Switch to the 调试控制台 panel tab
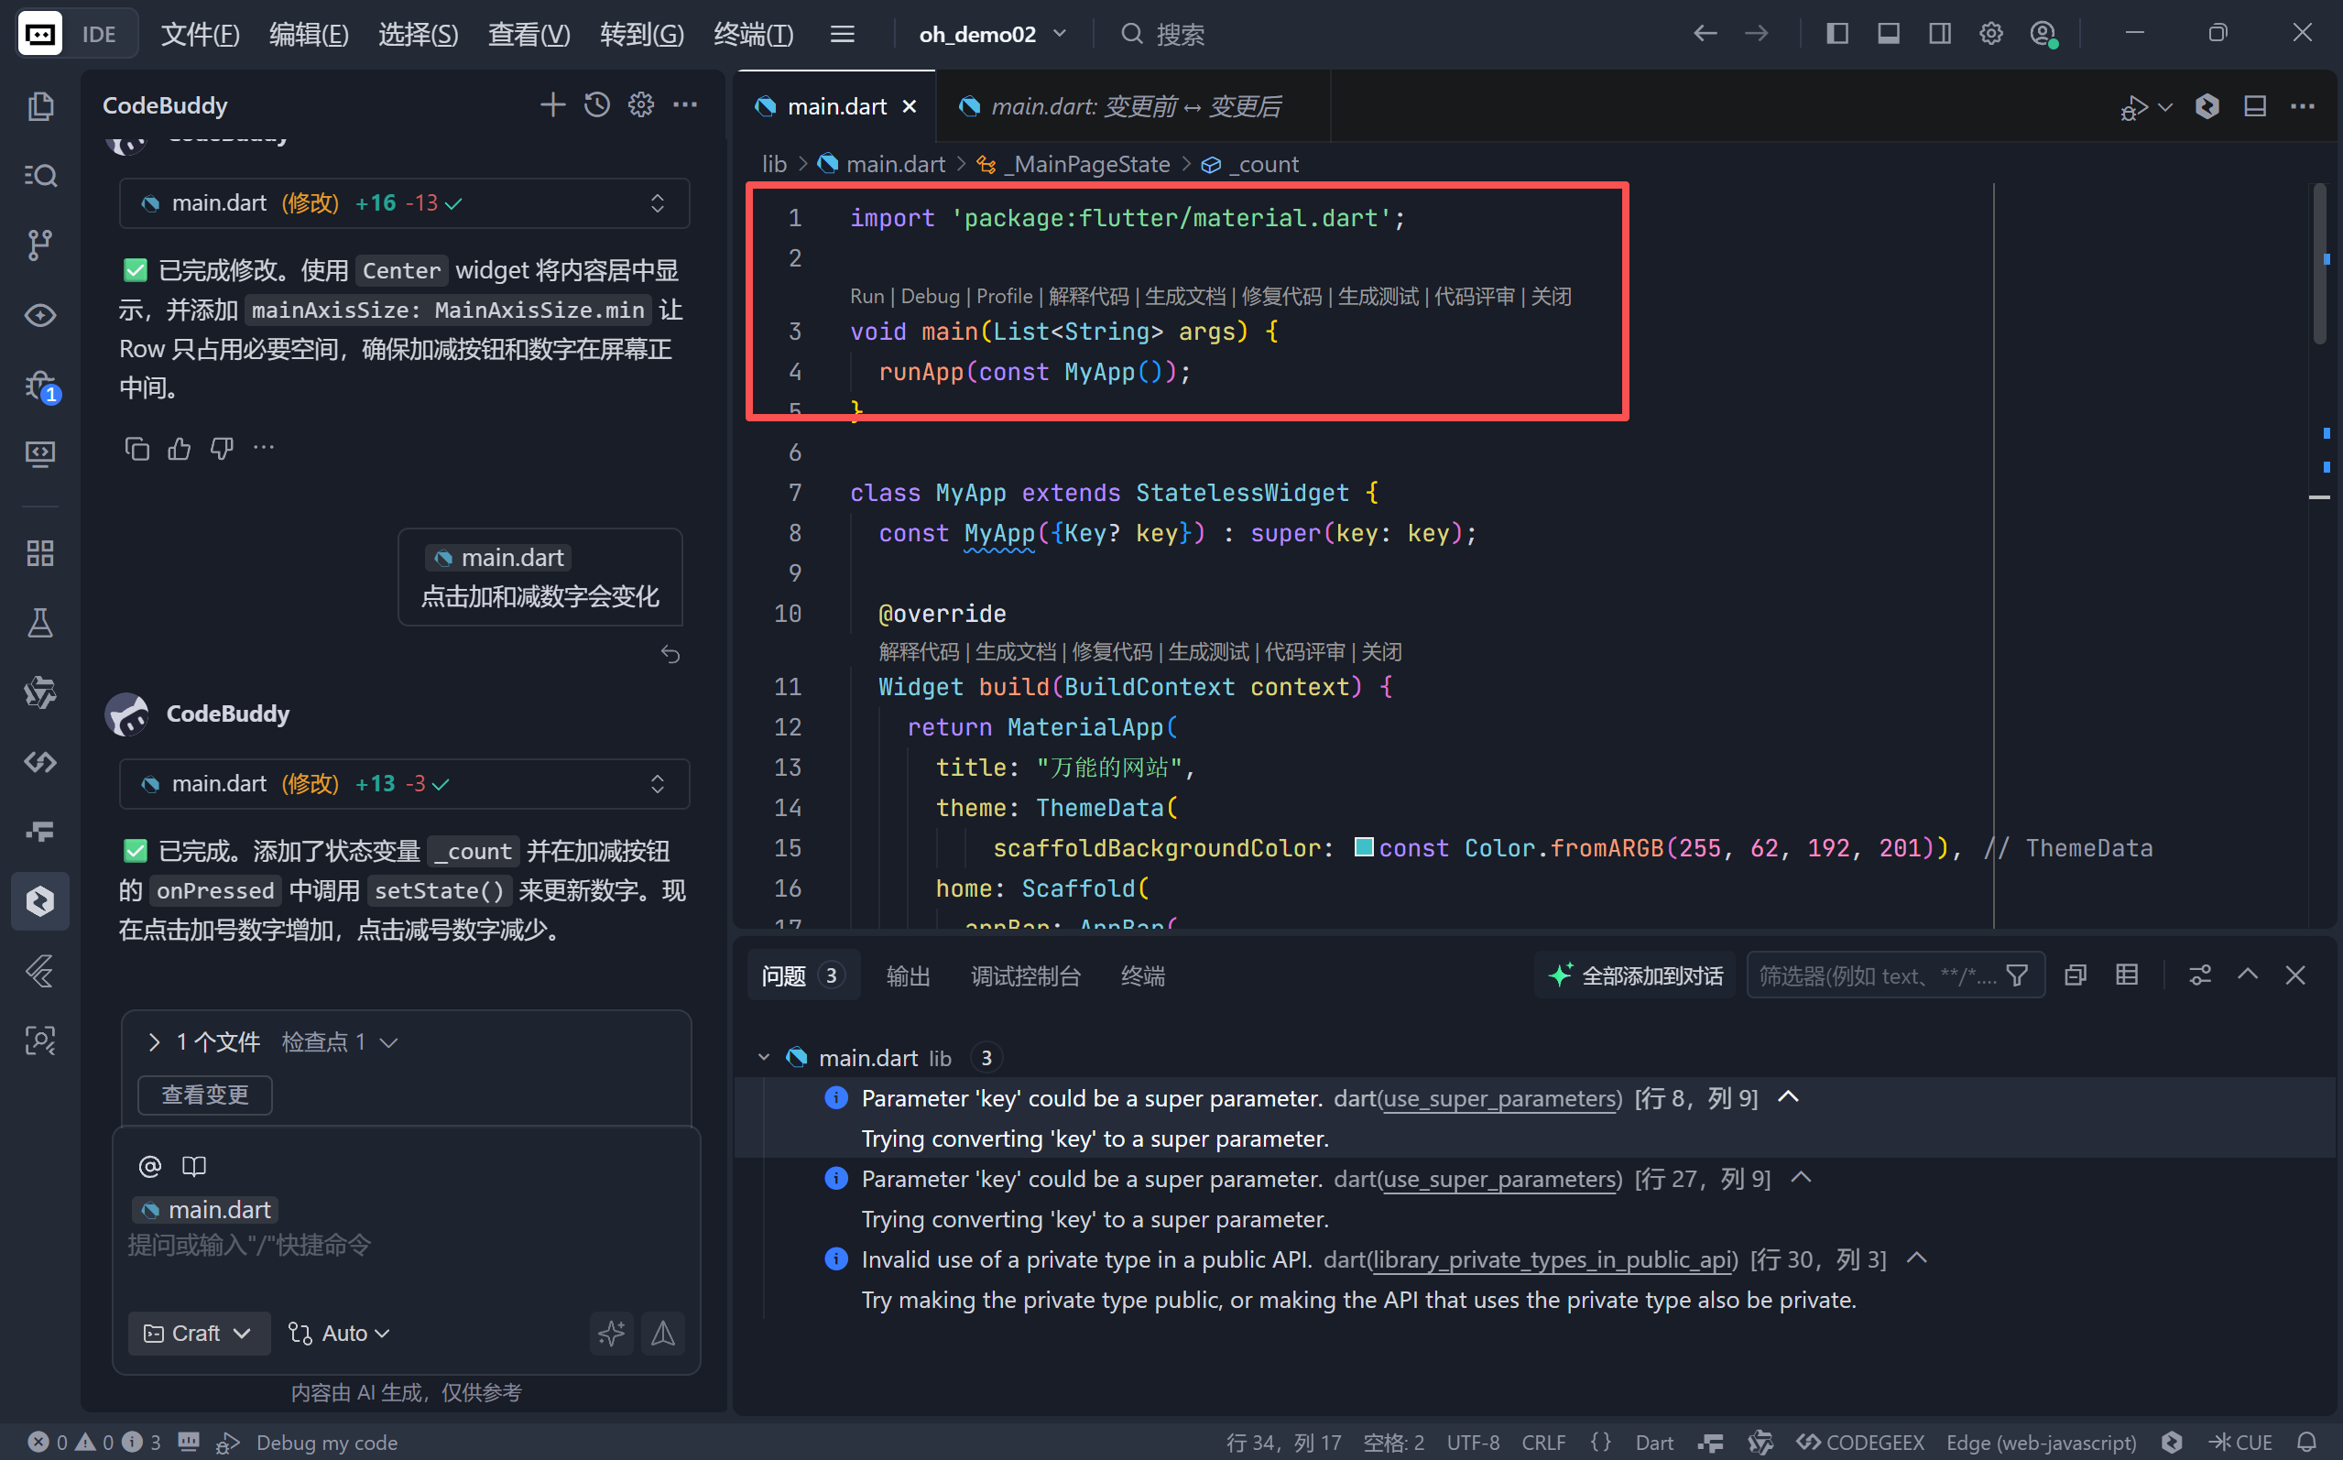2343x1460 pixels. pyautogui.click(x=1025, y=976)
